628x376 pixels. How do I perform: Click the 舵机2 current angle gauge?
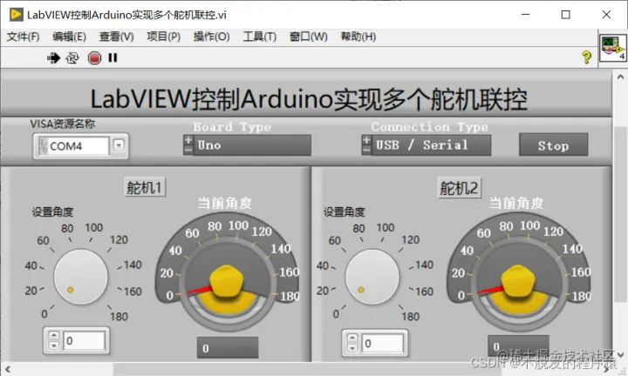(519, 273)
